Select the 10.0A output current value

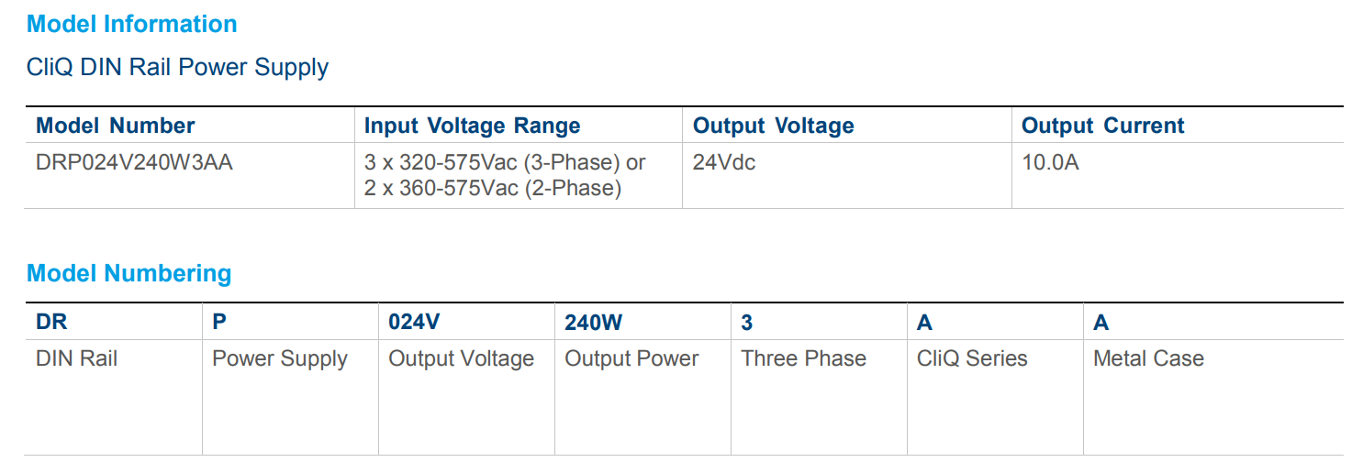point(1050,163)
